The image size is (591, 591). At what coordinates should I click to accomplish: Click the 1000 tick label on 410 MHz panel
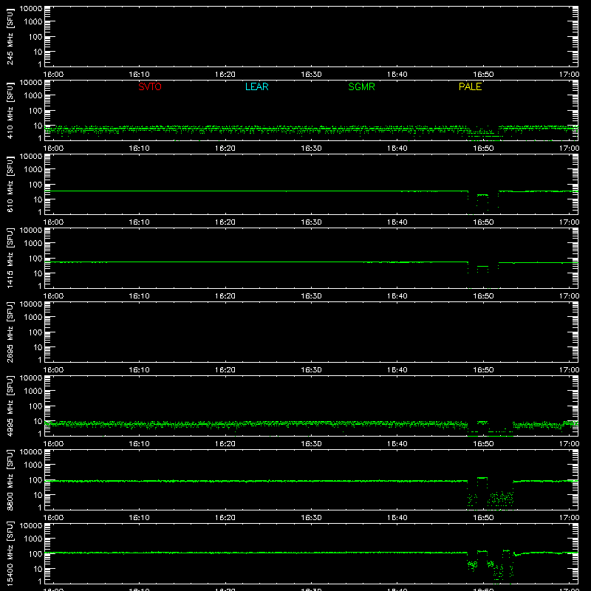33,96
